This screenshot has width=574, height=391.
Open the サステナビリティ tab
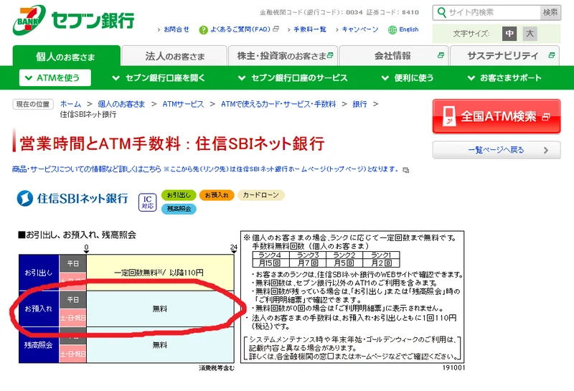tap(504, 56)
